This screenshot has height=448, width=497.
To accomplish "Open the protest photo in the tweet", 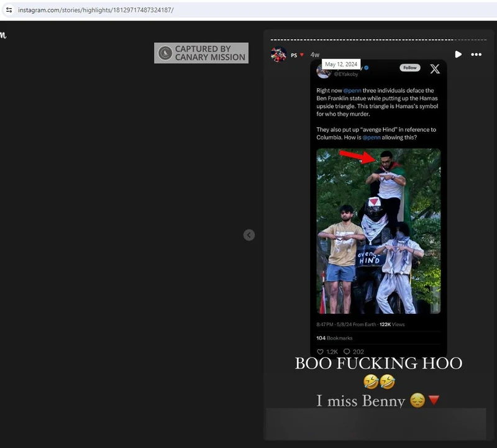I will pyautogui.click(x=378, y=231).
